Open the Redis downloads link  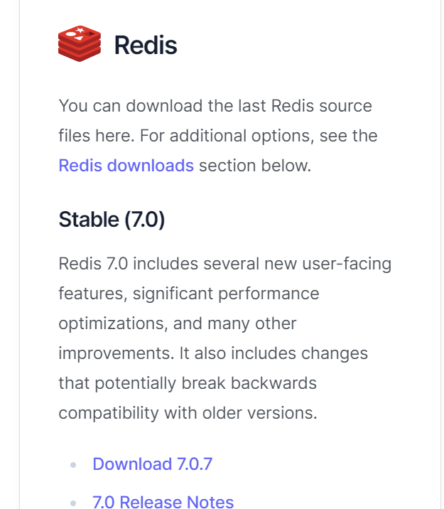126,166
